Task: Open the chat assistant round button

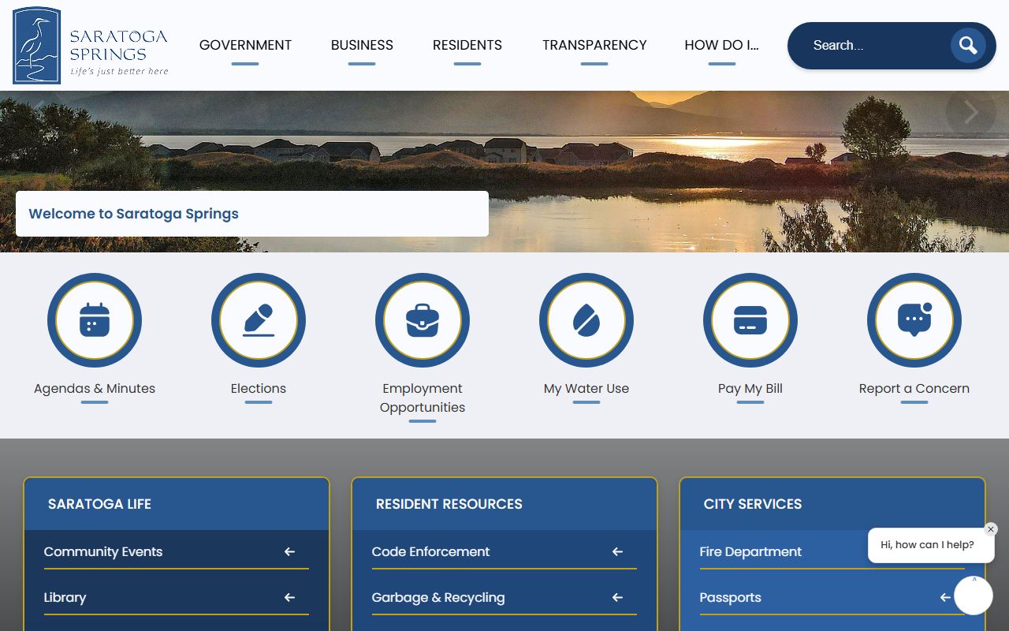Action: [x=973, y=596]
